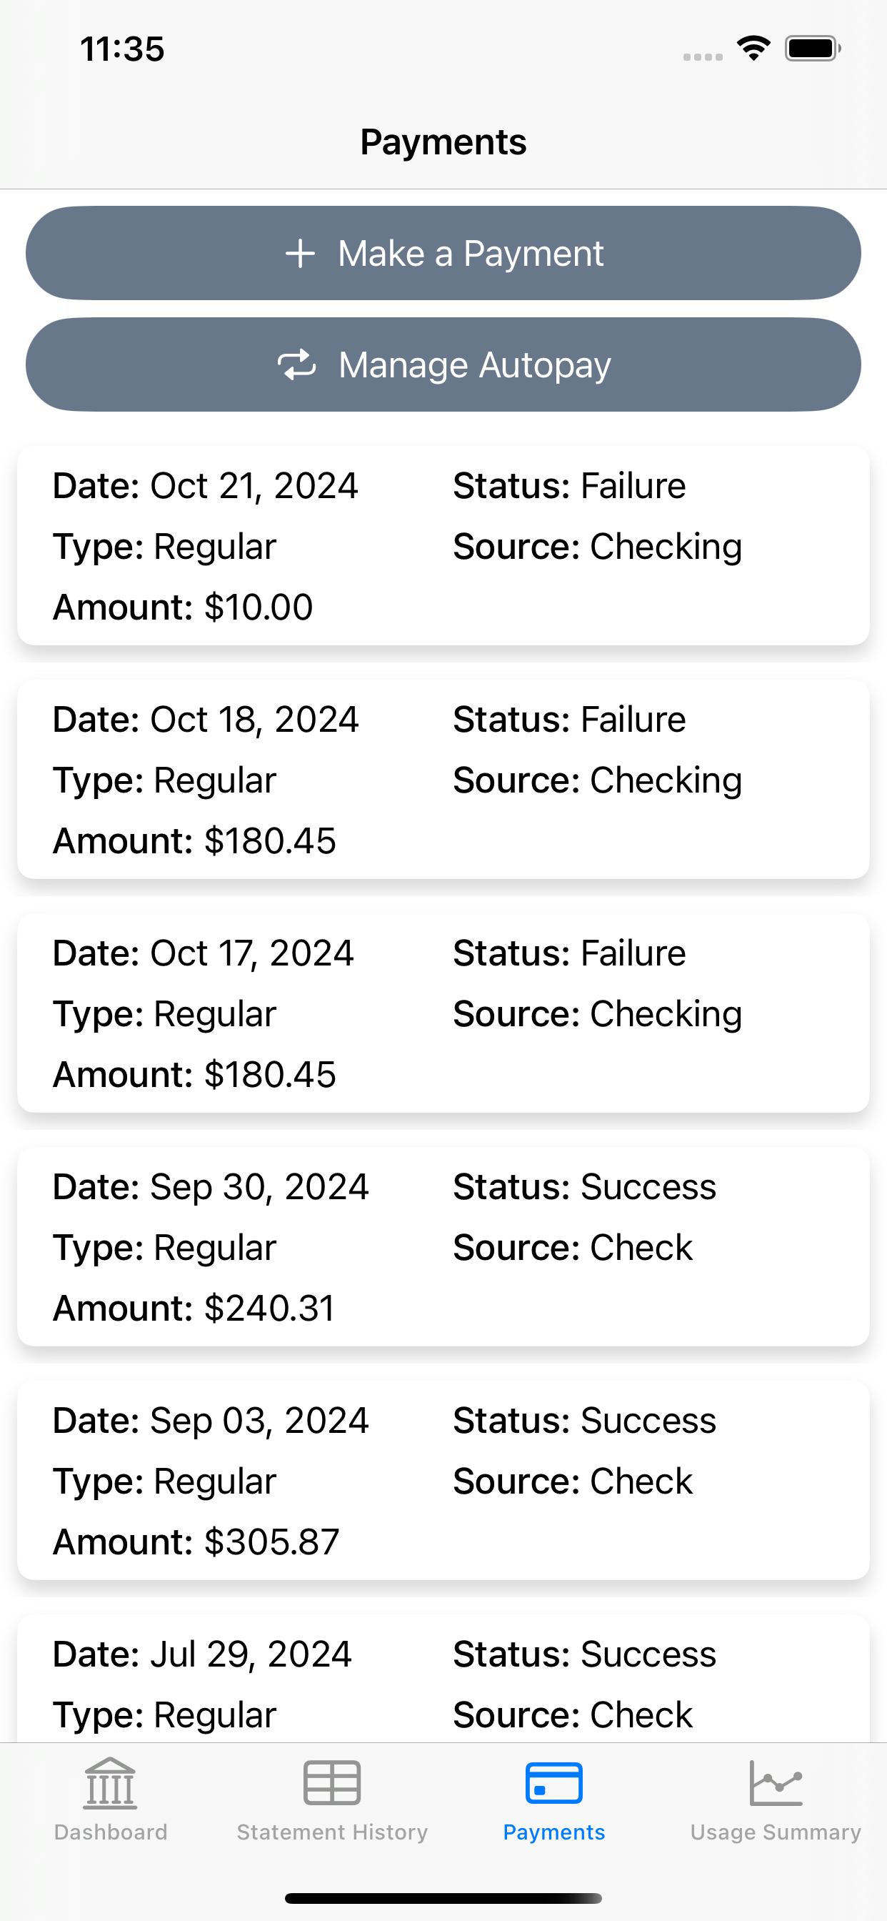Open the Jul 29, 2024 payment card

[443, 1679]
